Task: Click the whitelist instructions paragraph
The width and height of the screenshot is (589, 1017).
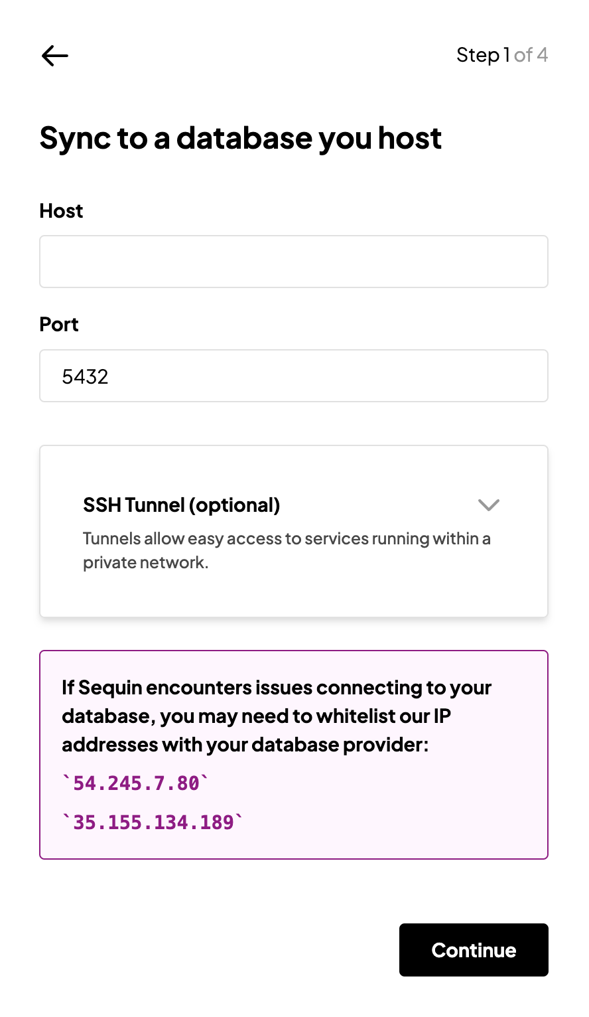Action: click(x=276, y=716)
